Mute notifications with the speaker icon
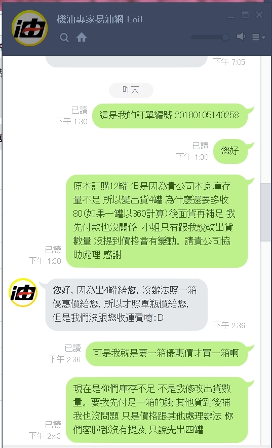Image resolution: width=272 pixels, height=448 pixels. tap(241, 37)
